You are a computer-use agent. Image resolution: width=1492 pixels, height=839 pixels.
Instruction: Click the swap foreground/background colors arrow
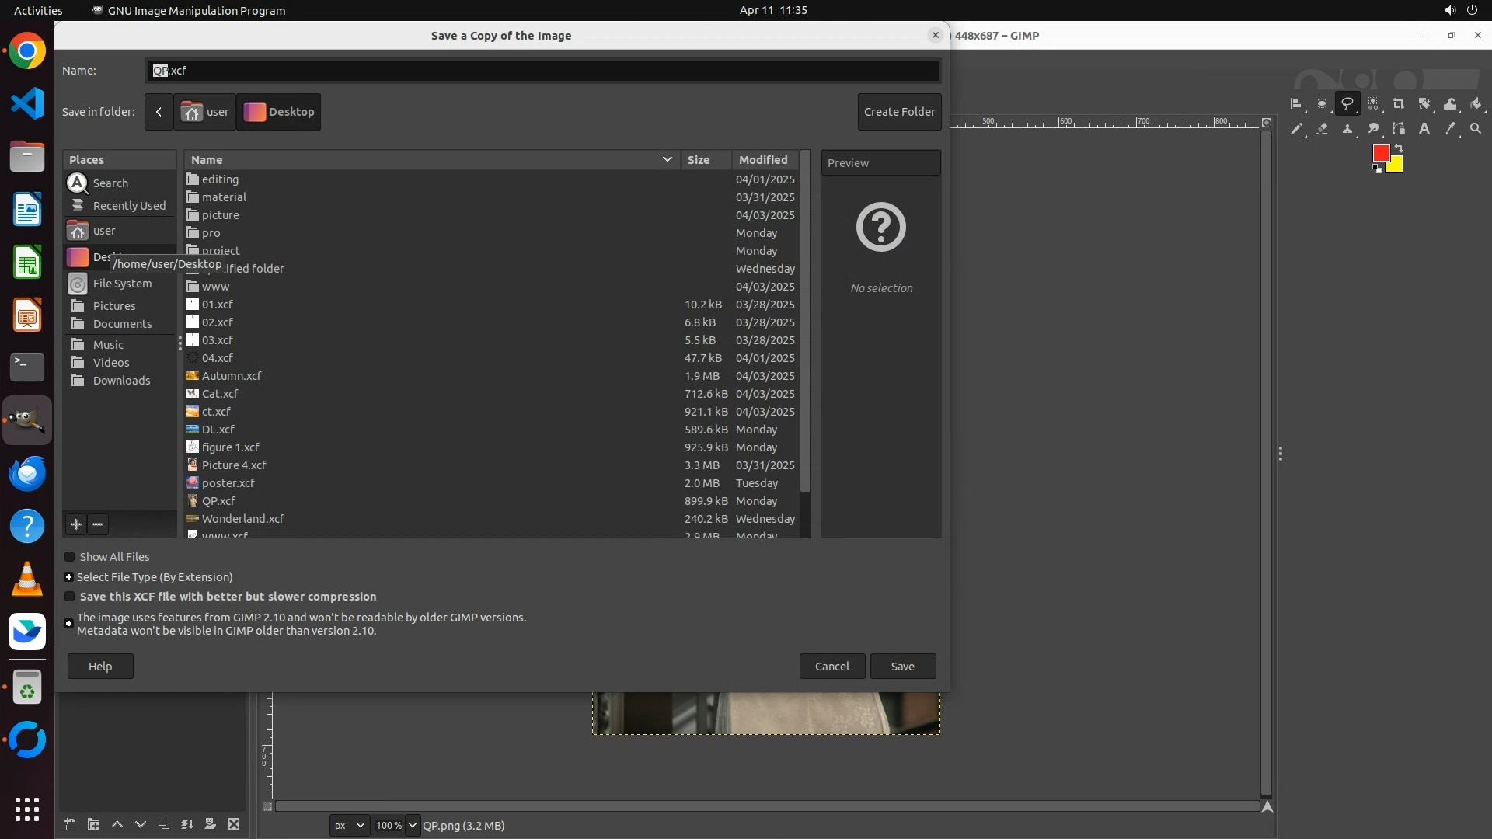coord(1399,148)
